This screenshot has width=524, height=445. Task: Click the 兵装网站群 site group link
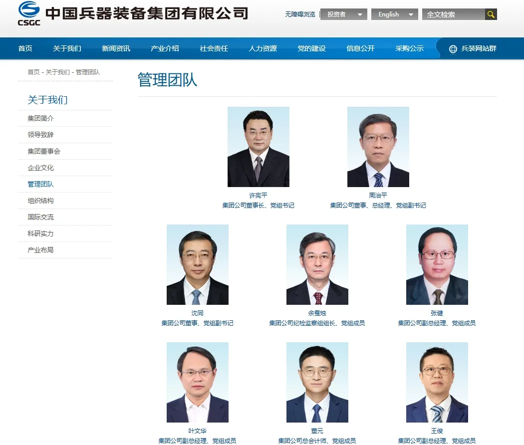(x=479, y=48)
